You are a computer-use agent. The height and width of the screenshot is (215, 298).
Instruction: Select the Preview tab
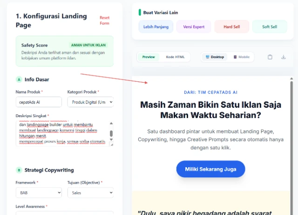click(149, 57)
